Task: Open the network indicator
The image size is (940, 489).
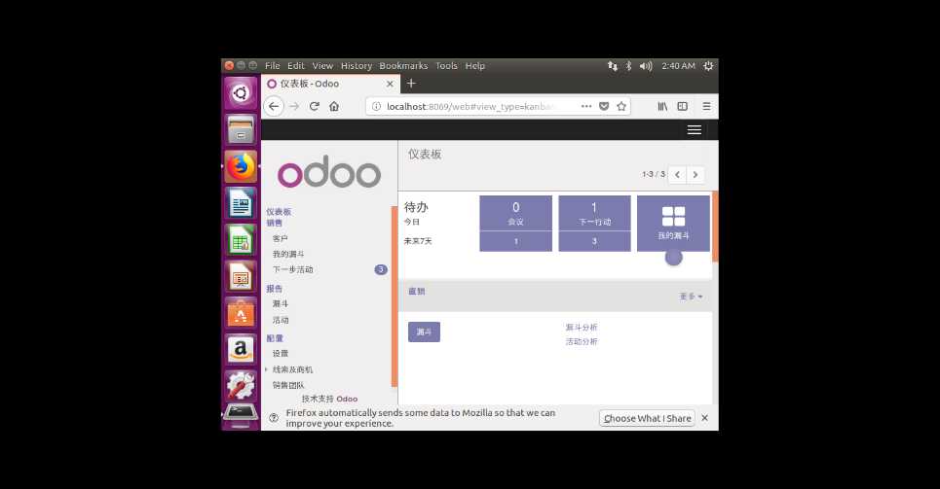Action: pyautogui.click(x=612, y=66)
